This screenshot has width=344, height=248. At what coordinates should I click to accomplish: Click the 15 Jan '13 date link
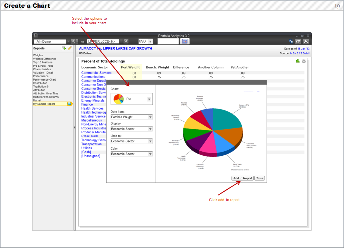click(303, 49)
